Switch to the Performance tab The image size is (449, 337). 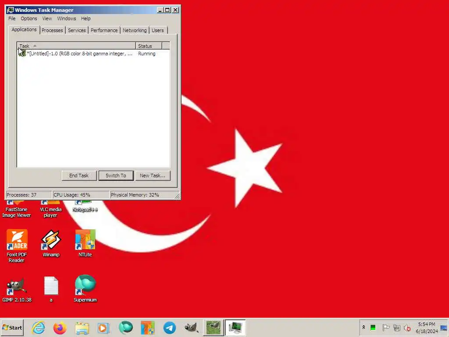coord(104,30)
